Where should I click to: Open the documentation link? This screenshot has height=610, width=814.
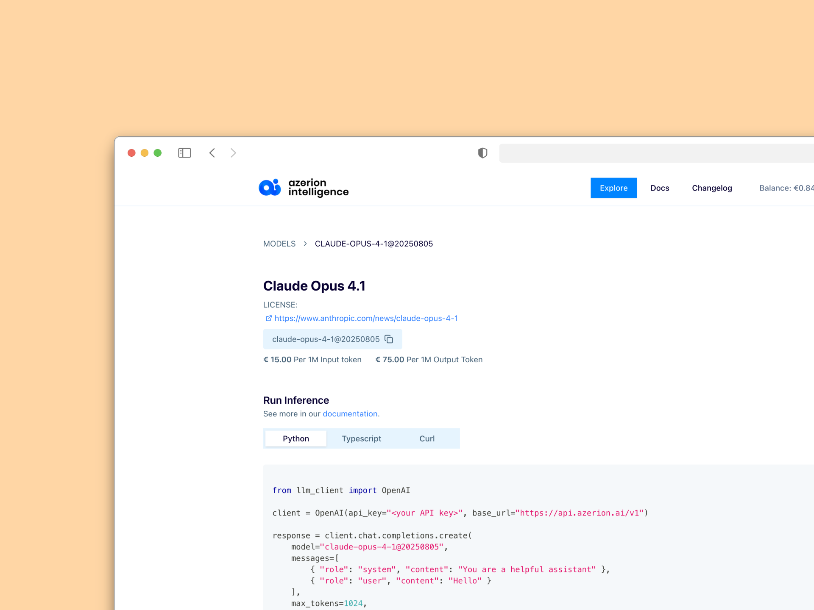pyautogui.click(x=350, y=413)
